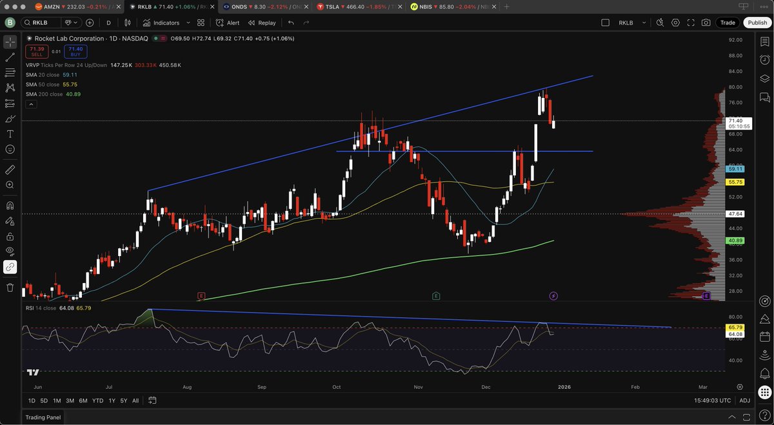Viewport: 774px width, 425px height.
Task: Open the Fibonacci/gann tools in sidebar
Action: (x=10, y=73)
